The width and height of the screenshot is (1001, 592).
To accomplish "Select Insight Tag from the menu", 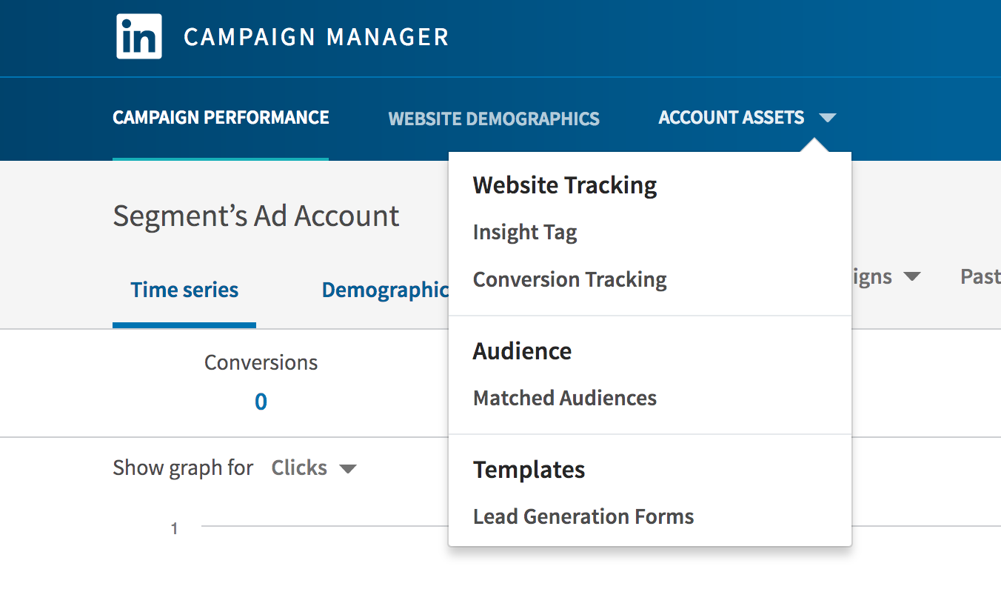I will [525, 232].
